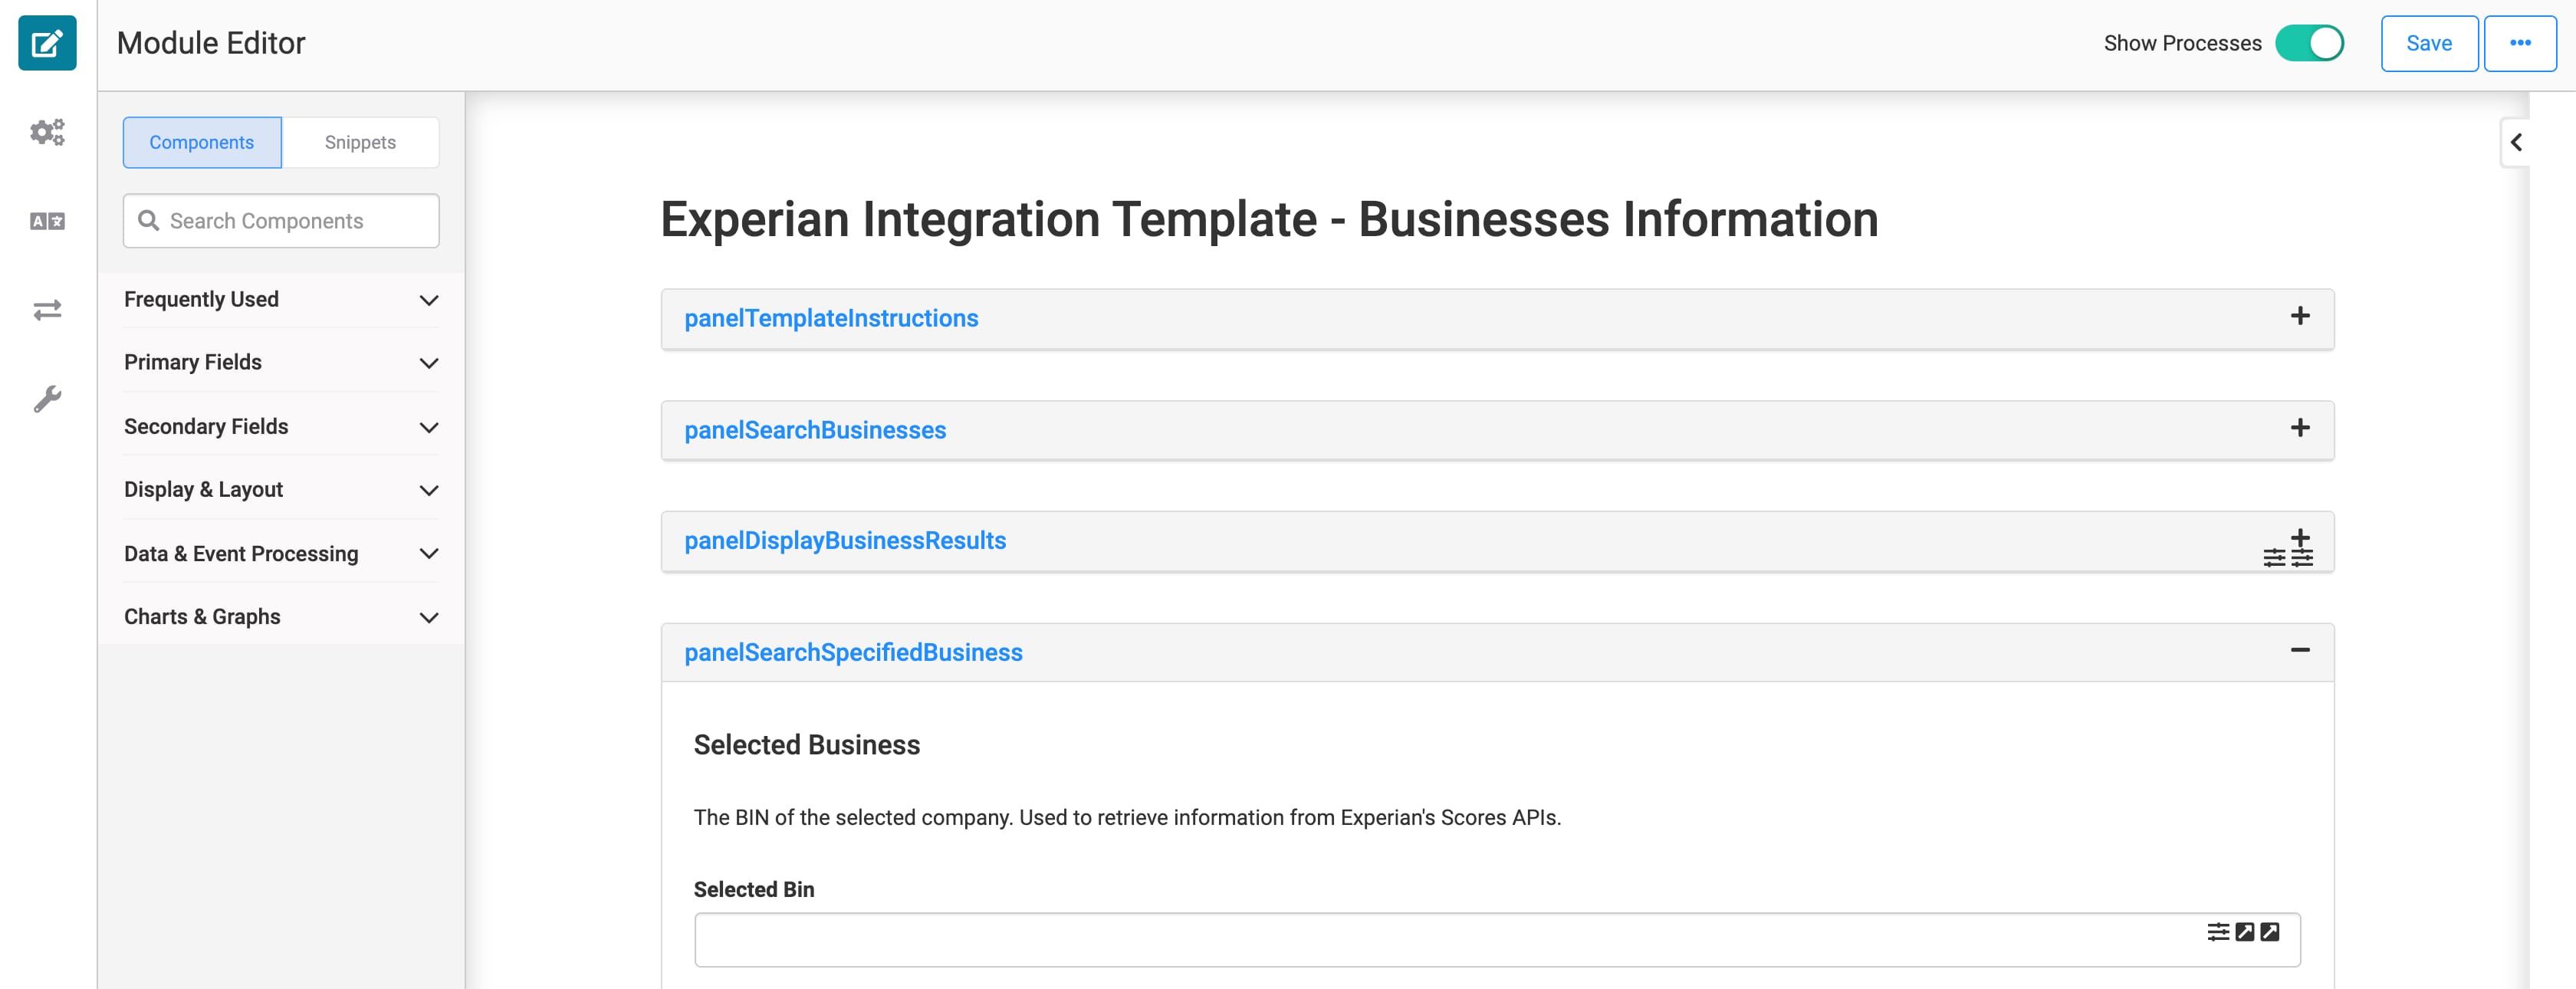Collapse panelSearchSpecifiedBusiness with the minus icon

pyautogui.click(x=2300, y=650)
